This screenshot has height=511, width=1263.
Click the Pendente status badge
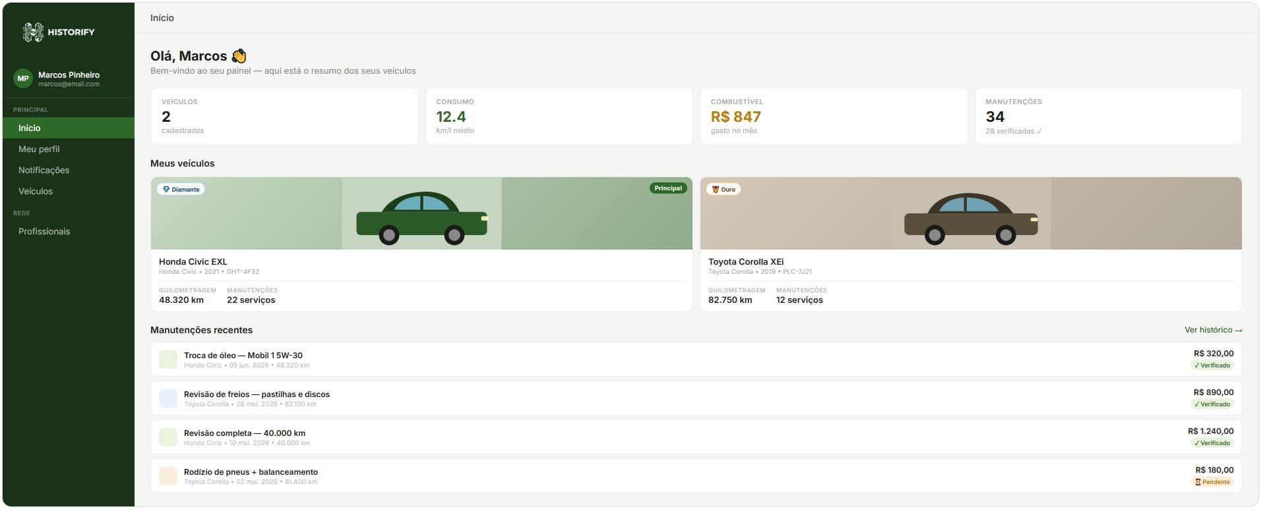(x=1212, y=482)
